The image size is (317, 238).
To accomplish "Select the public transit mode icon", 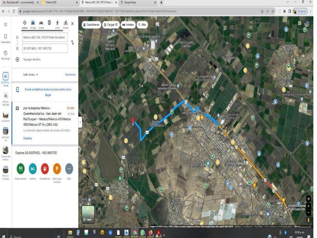I will (x=49, y=23).
